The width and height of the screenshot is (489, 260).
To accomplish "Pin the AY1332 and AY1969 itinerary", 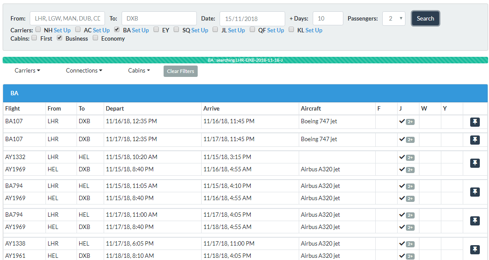I will click(x=475, y=163).
